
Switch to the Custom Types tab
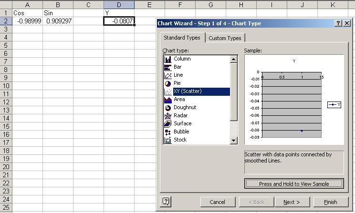pyautogui.click(x=225, y=38)
